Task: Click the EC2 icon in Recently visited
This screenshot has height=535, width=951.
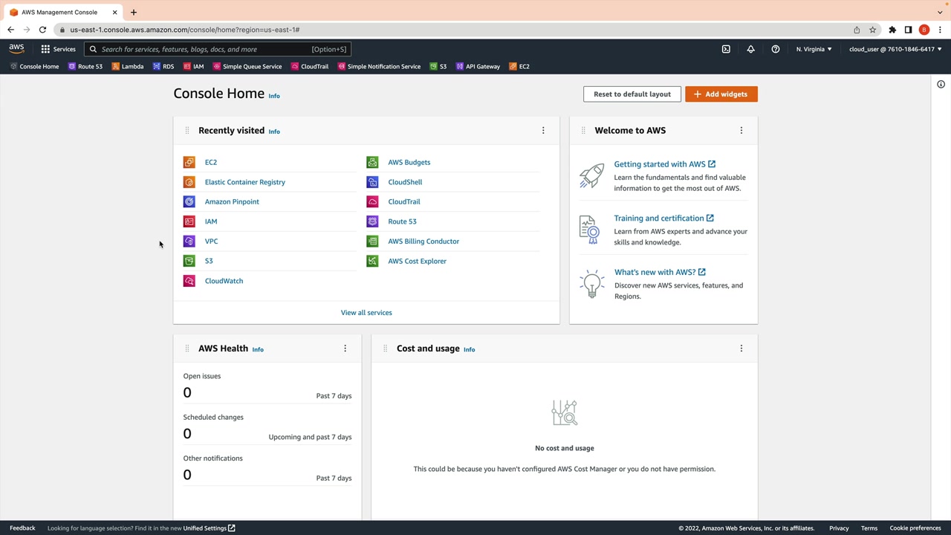Action: tap(189, 162)
